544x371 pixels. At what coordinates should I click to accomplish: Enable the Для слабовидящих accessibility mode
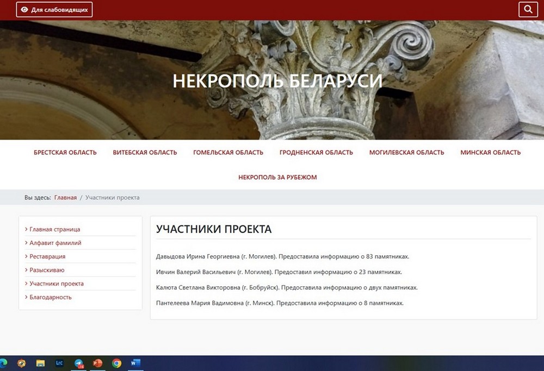click(x=54, y=9)
